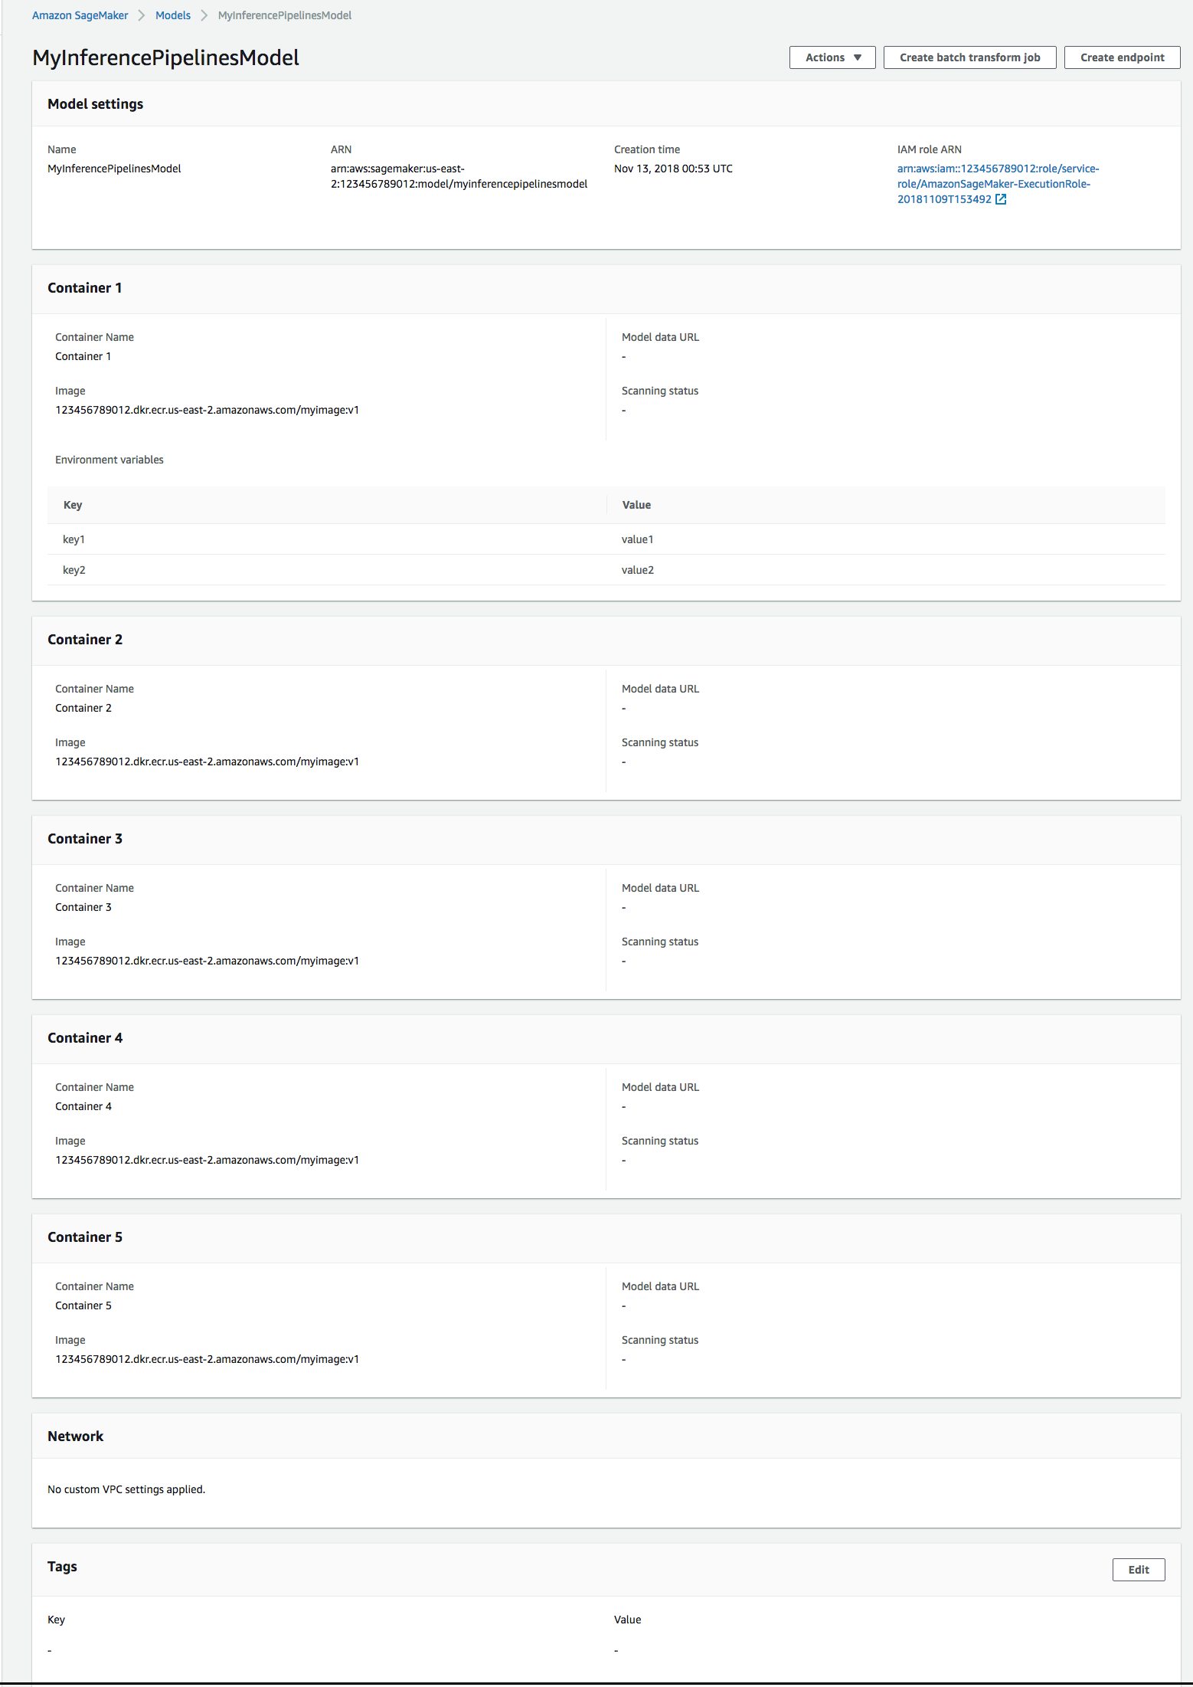This screenshot has width=1193, height=1687.
Task: Select the key1 environment variable row
Action: pos(74,539)
